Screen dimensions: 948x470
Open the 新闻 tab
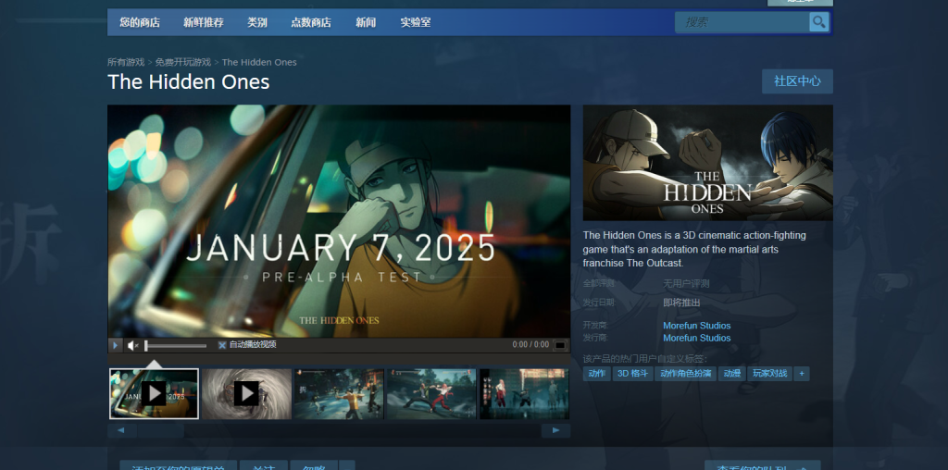[x=366, y=22]
